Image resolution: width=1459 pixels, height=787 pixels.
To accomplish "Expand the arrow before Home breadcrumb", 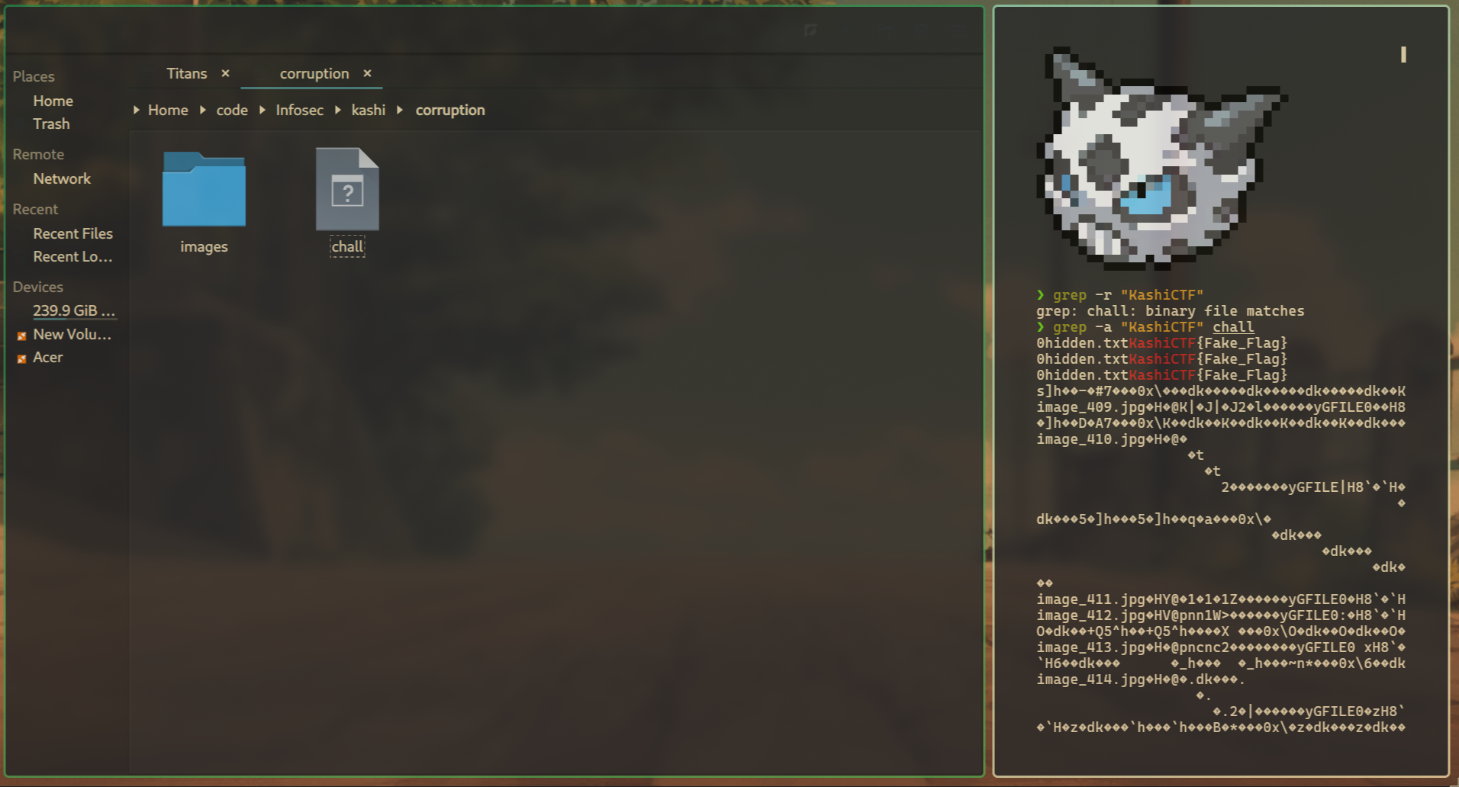I will click(136, 110).
